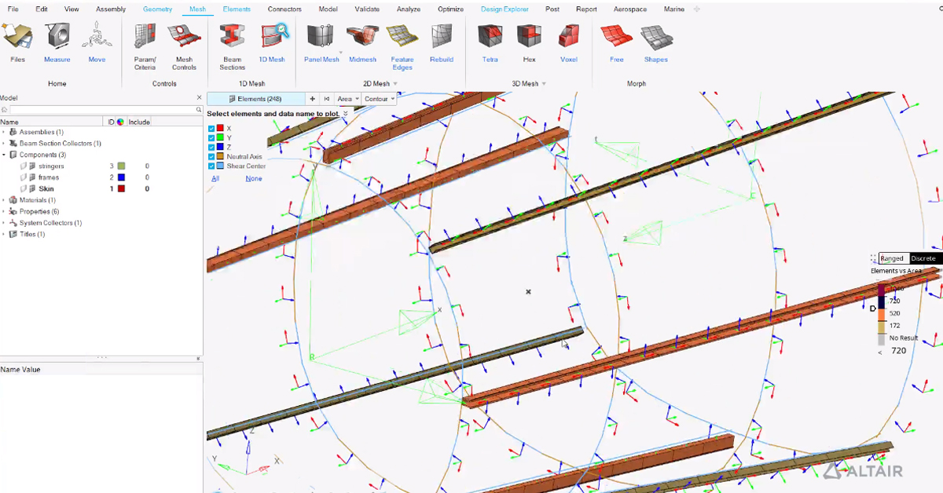Open the Free morph tool
Image resolution: width=943 pixels, height=493 pixels.
[x=617, y=42]
